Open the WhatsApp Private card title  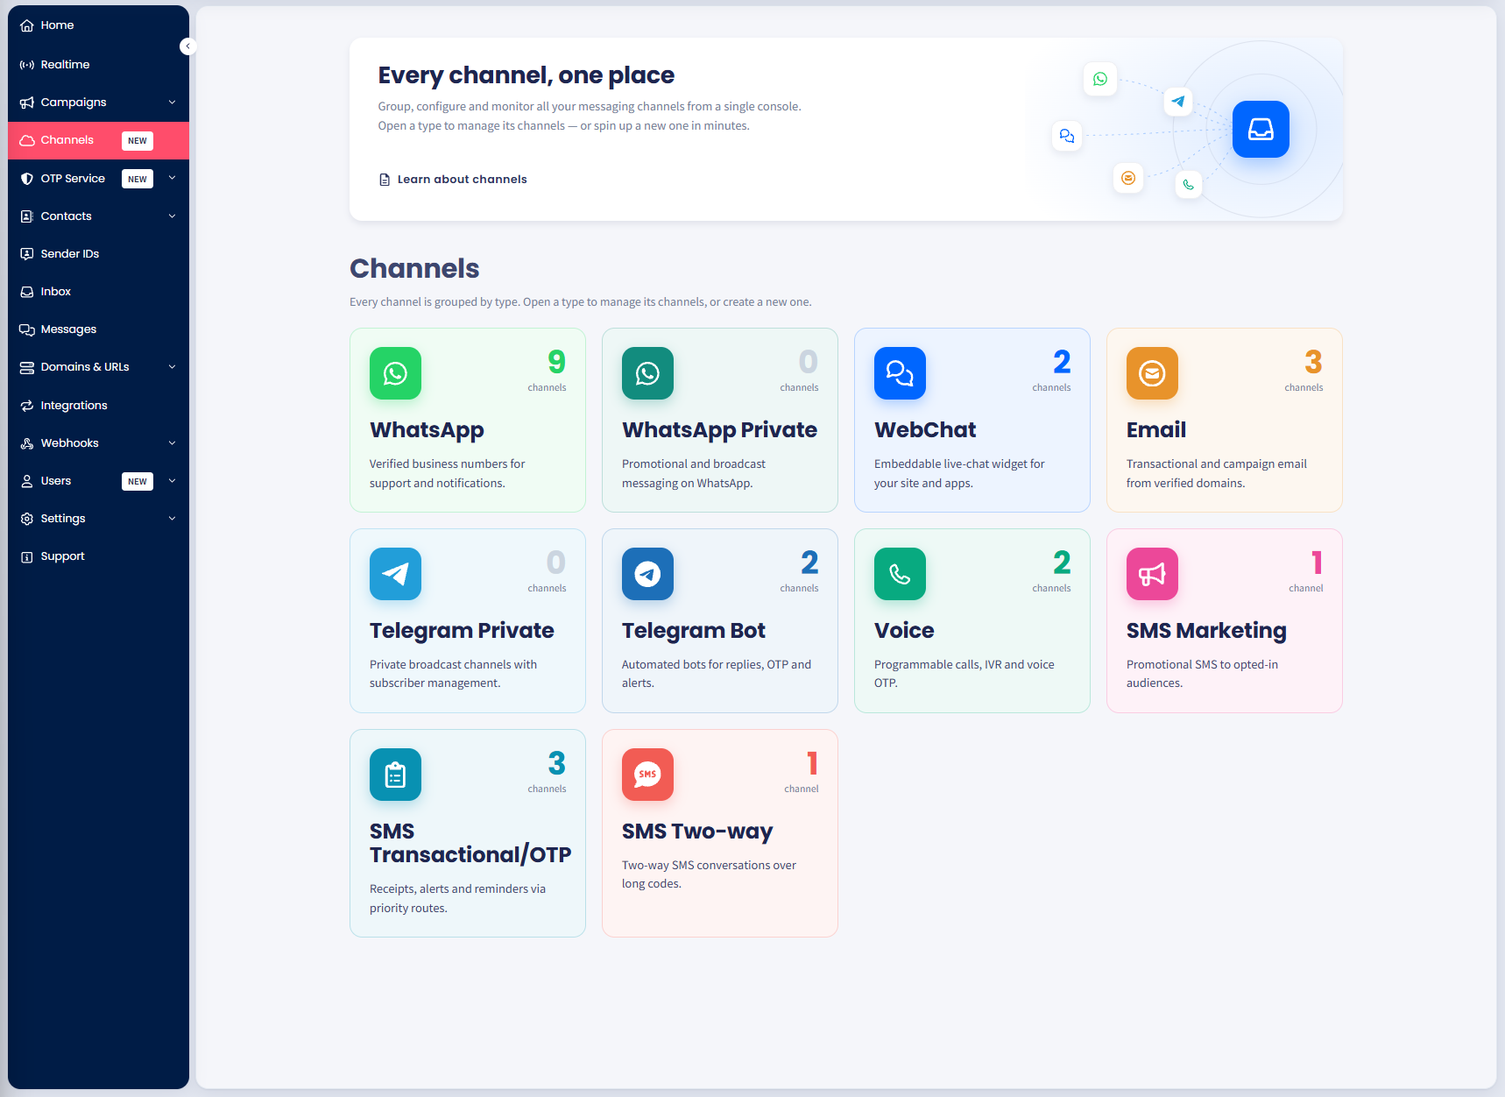[719, 430]
